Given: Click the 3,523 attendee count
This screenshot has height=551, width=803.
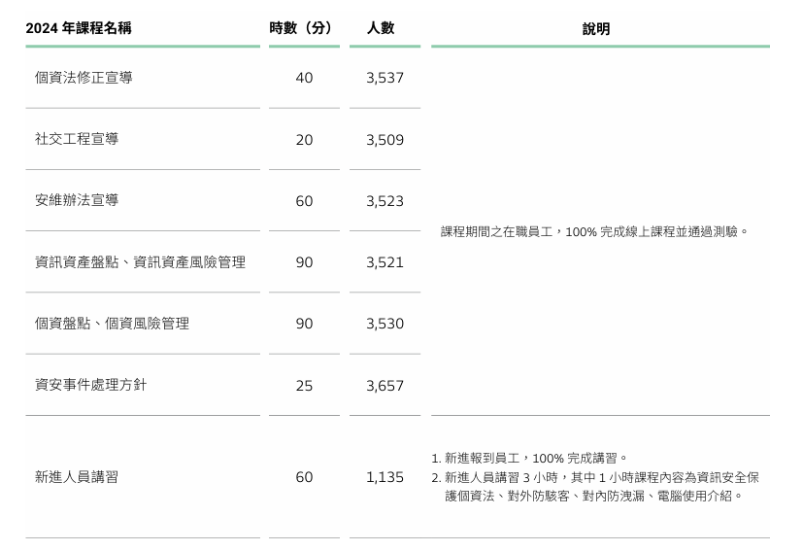Looking at the screenshot, I should point(385,201).
